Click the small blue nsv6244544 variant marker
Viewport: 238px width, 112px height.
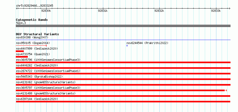(127, 45)
